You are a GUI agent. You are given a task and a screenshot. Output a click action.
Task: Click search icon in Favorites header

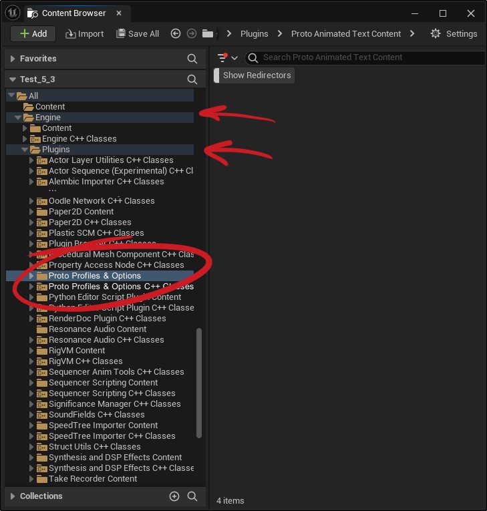pos(192,59)
